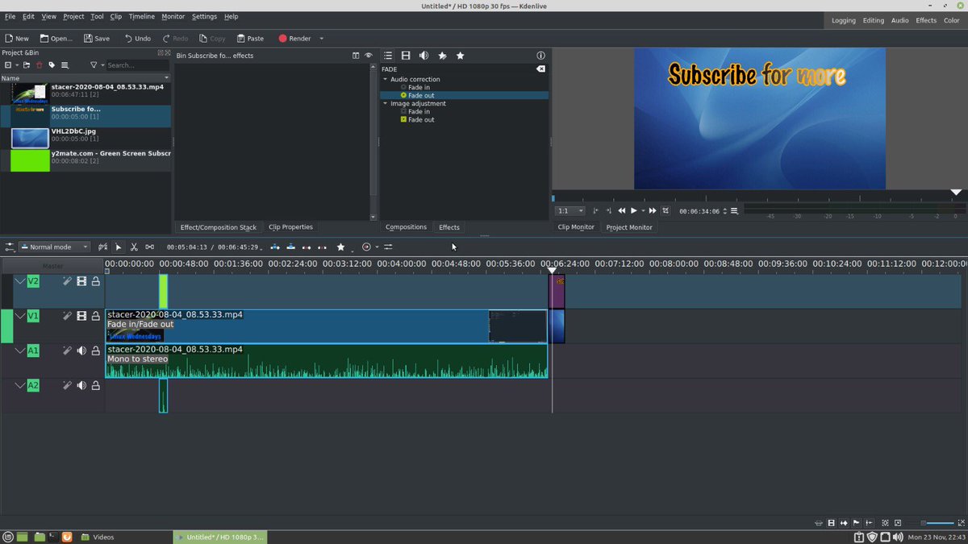Open the Project Bin hamburger options menu

click(x=65, y=65)
